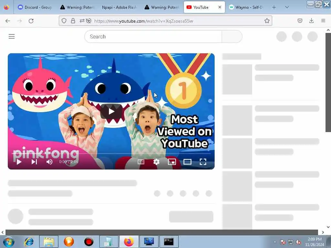This screenshot has width=331, height=248.
Task: Open the red record button app on taskbar
Action: pyautogui.click(x=89, y=242)
